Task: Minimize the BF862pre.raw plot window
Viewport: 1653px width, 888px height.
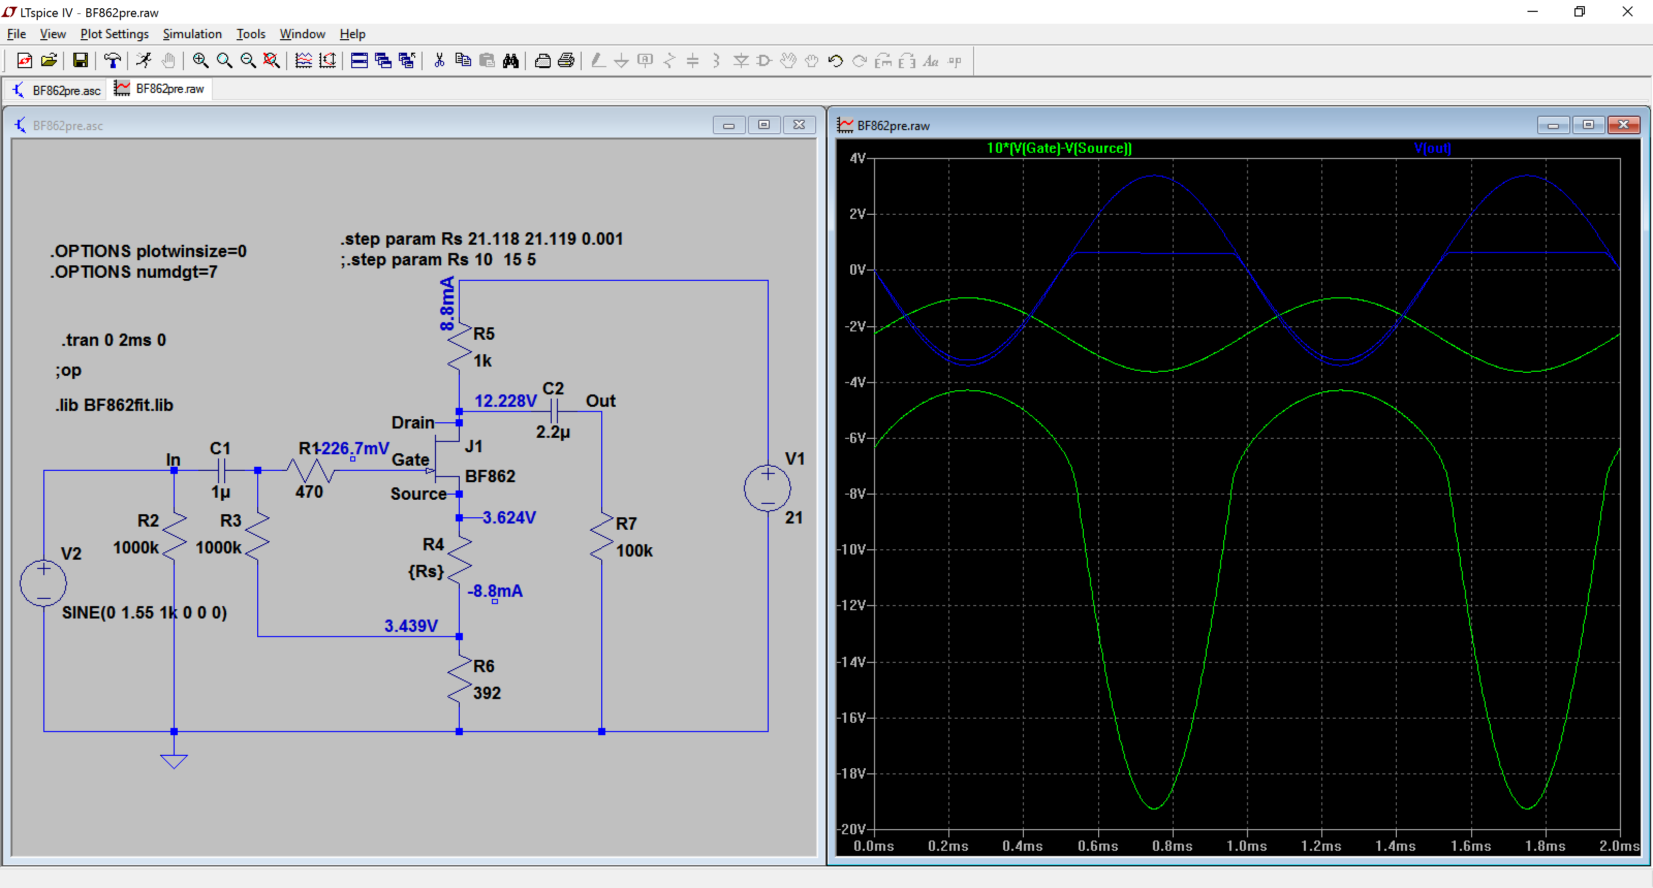Action: pos(1553,125)
